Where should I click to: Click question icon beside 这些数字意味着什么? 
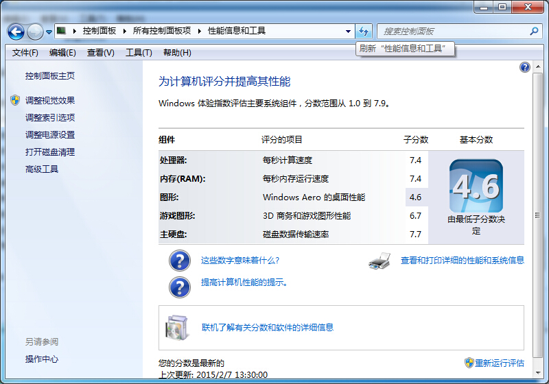(180, 261)
